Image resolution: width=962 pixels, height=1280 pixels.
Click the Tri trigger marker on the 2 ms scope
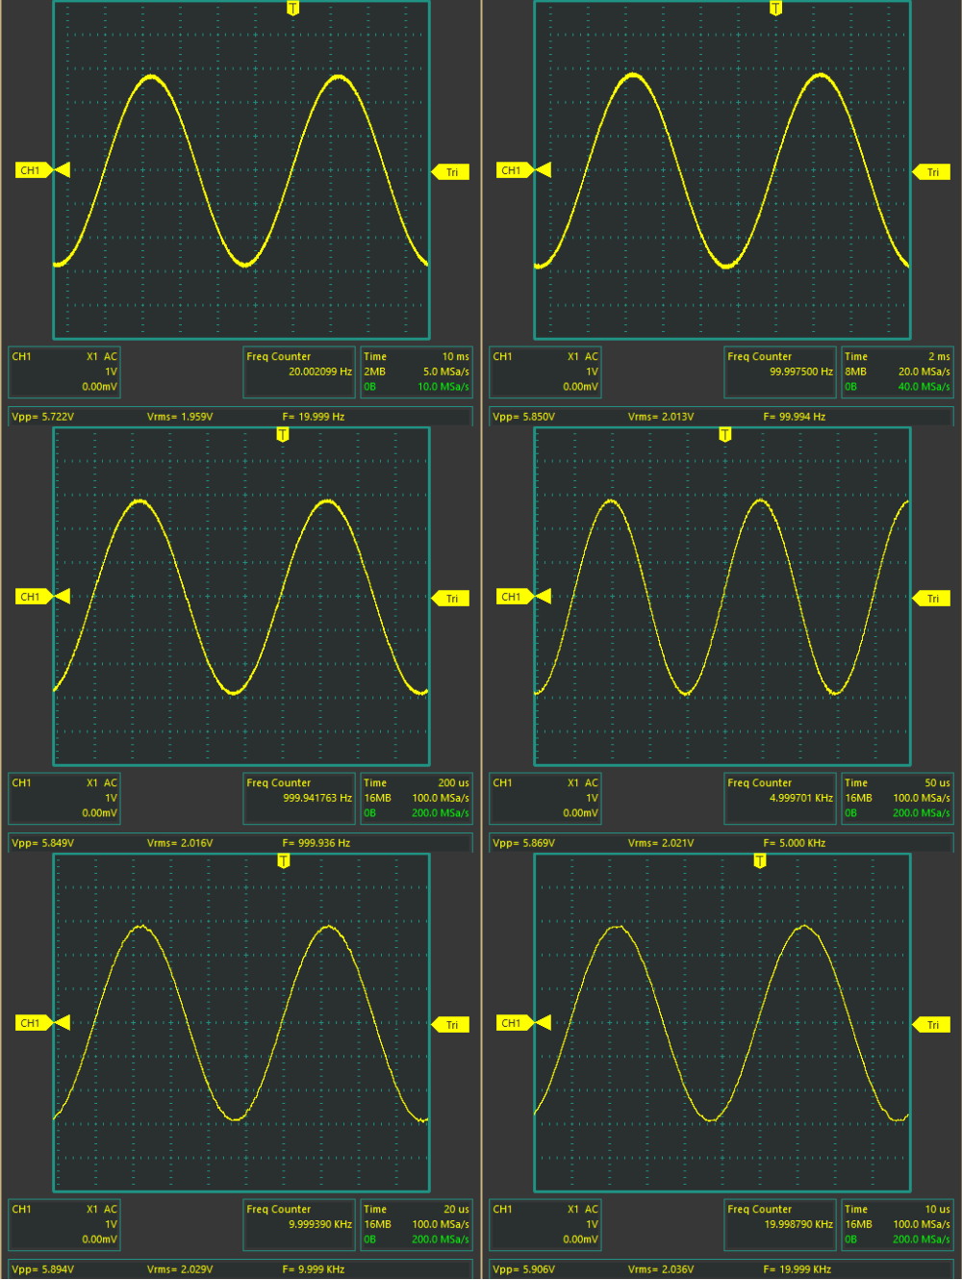point(931,172)
